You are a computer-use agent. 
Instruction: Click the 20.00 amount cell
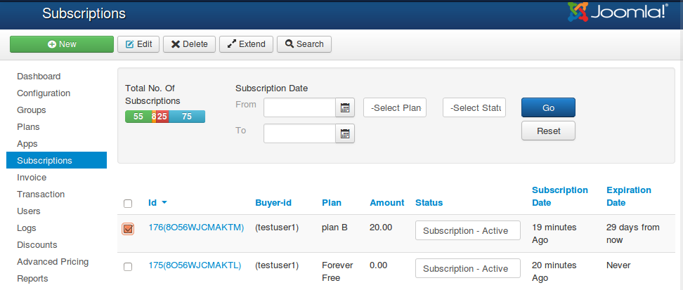[381, 228]
